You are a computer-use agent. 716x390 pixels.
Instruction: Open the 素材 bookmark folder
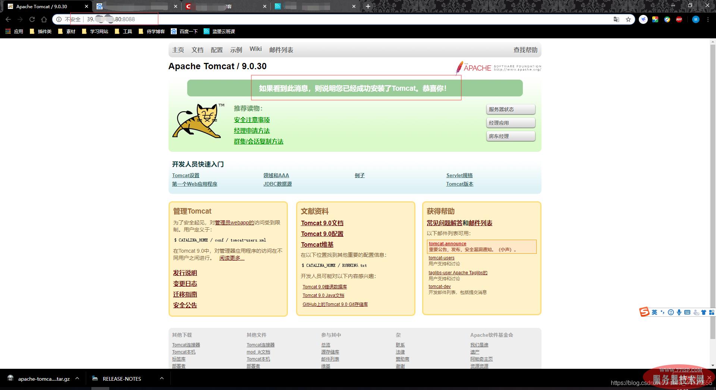pos(67,31)
